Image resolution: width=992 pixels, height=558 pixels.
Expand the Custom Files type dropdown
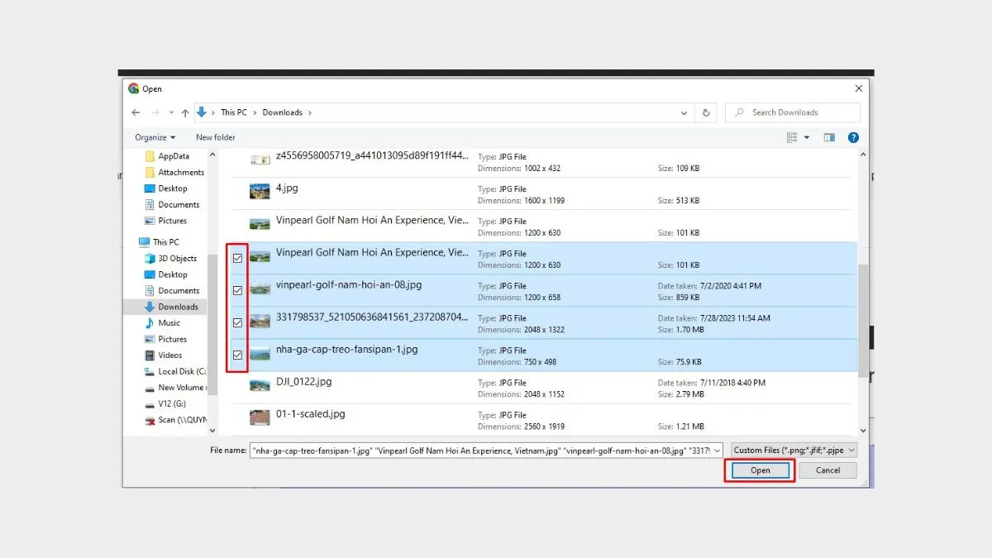tap(794, 451)
